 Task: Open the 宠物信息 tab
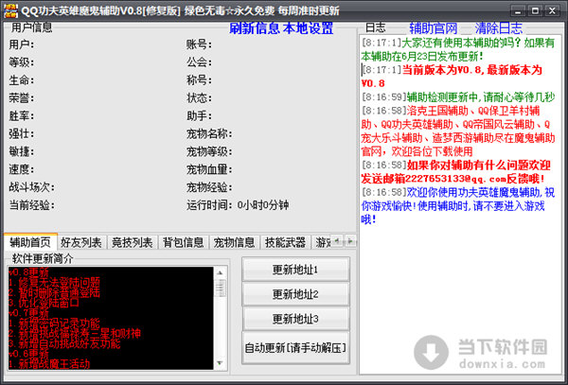click(234, 243)
